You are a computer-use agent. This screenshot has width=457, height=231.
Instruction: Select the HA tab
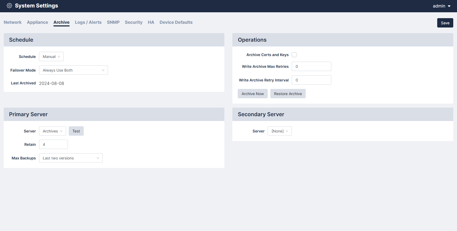151,22
